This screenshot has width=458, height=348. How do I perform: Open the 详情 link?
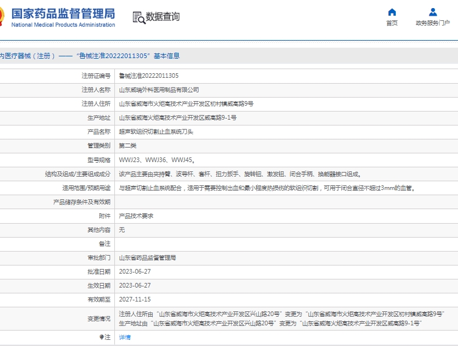125,337
